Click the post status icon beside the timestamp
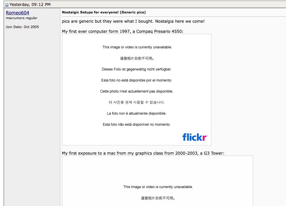The height and width of the screenshot is (206, 286). pos(7,5)
